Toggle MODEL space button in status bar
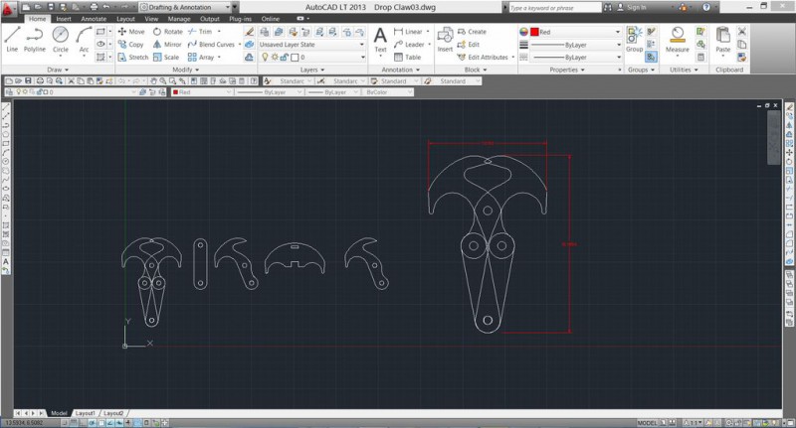This screenshot has height=428, width=796. 647,423
